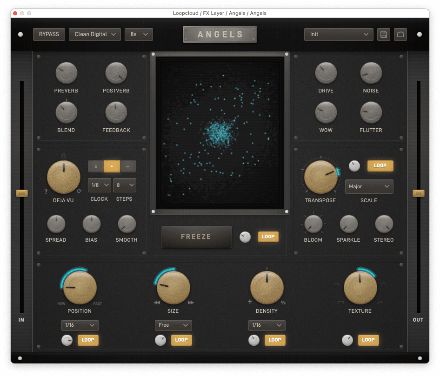Toggle the LOOP button under Position
The image size is (440, 376).
click(88, 340)
